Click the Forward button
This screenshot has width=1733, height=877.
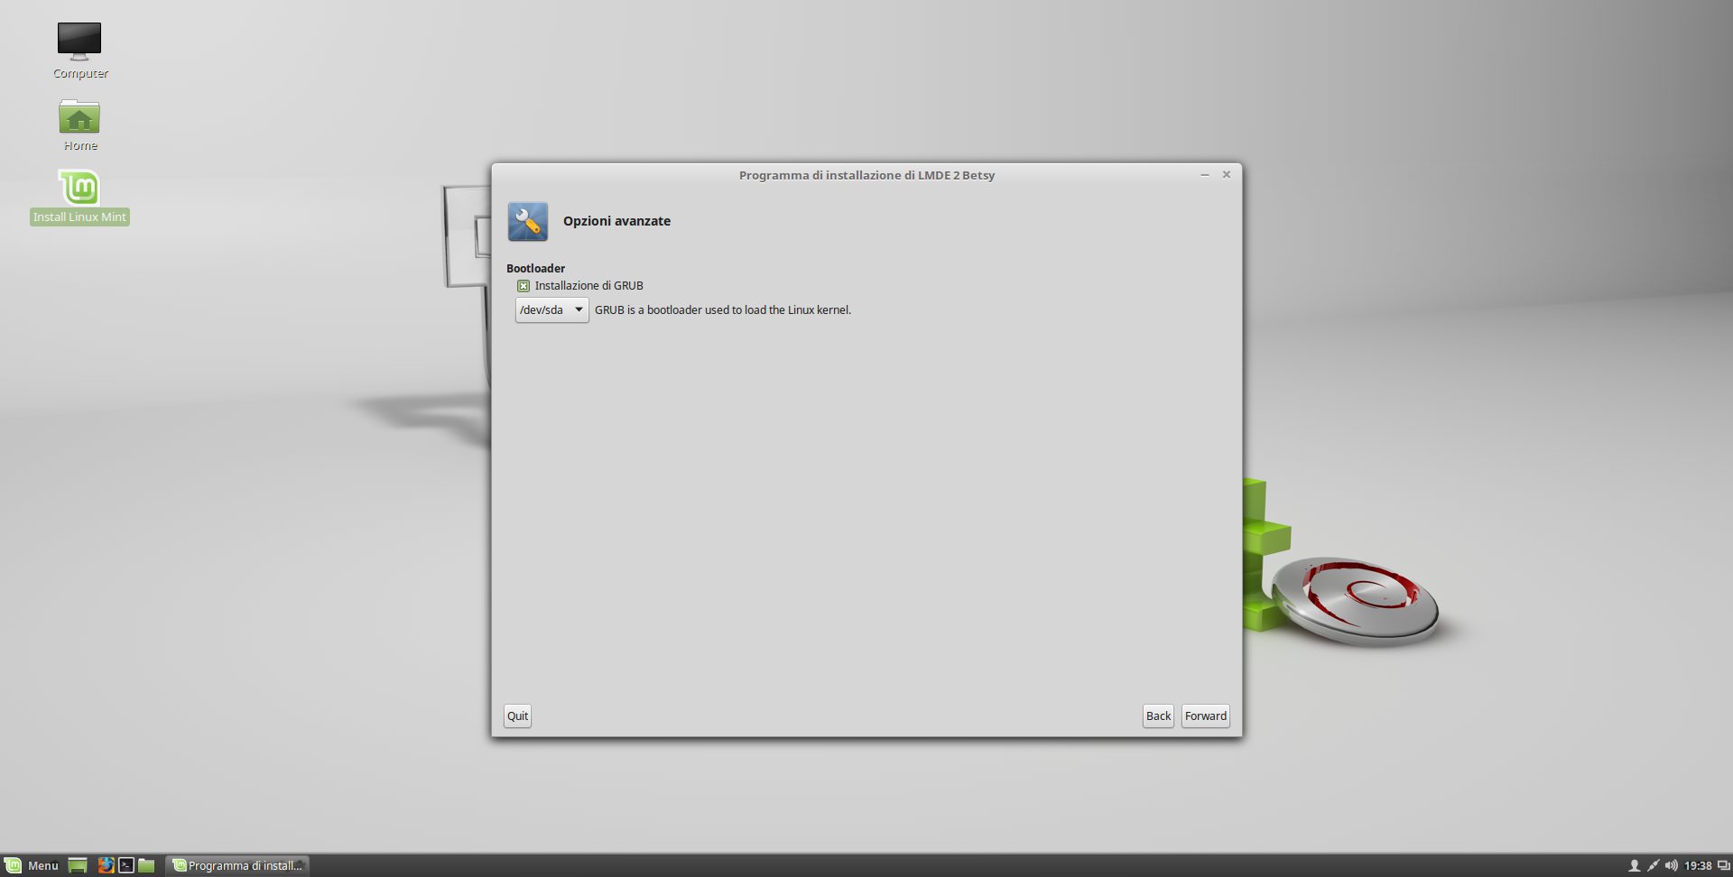point(1205,715)
